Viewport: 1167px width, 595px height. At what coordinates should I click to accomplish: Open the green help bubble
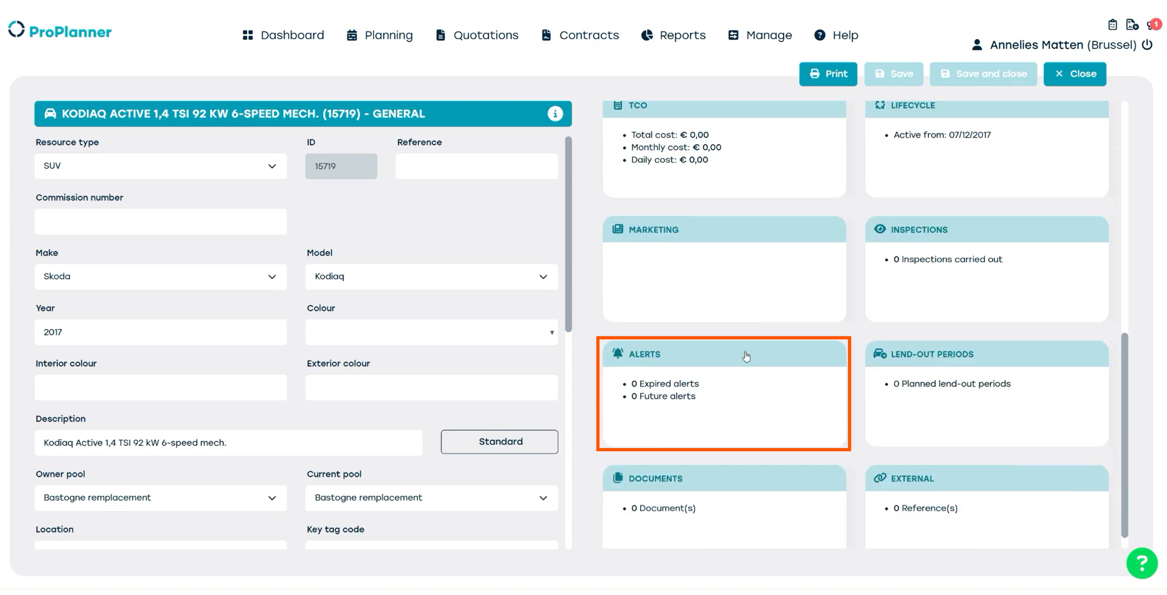click(1141, 563)
